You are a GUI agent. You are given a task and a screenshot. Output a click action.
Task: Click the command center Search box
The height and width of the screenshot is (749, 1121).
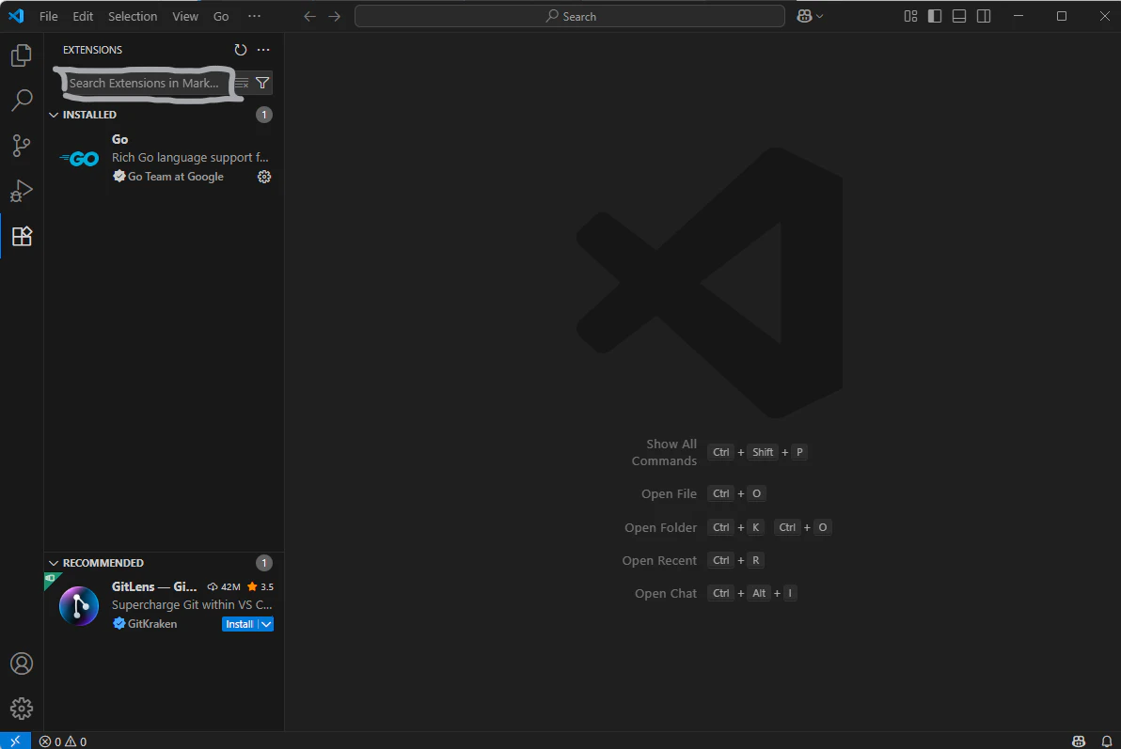click(570, 16)
